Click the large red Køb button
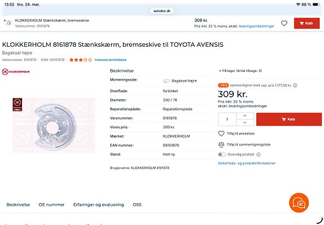This screenshot has width=324, height=225. pyautogui.click(x=289, y=119)
